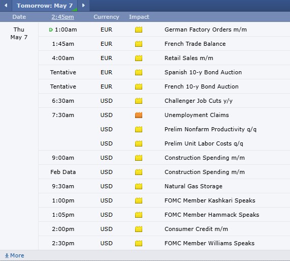Open the Unemployment Claims event
Viewport: 290px width, 261px height.
pos(197,115)
